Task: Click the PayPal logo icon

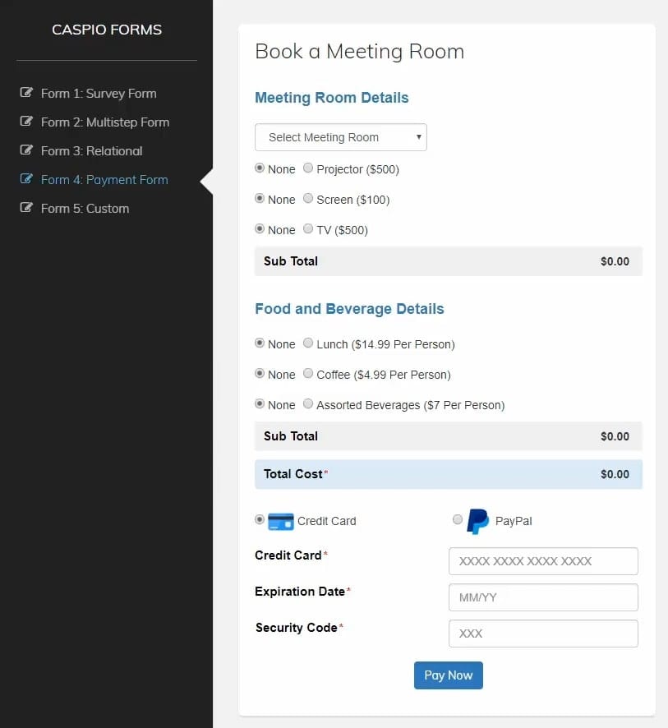Action: pyautogui.click(x=478, y=521)
